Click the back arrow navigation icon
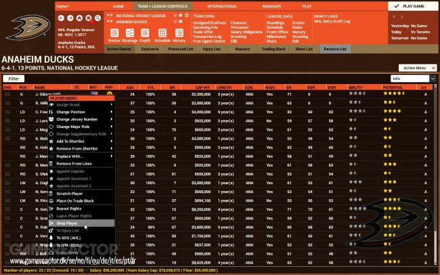The height and width of the screenshot is (275, 440). 60,16
